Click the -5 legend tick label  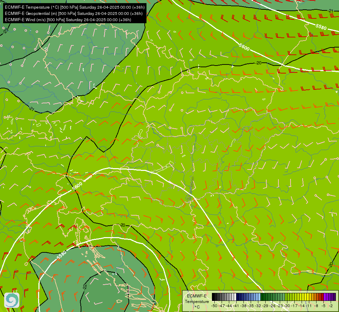pyautogui.click(x=323, y=306)
